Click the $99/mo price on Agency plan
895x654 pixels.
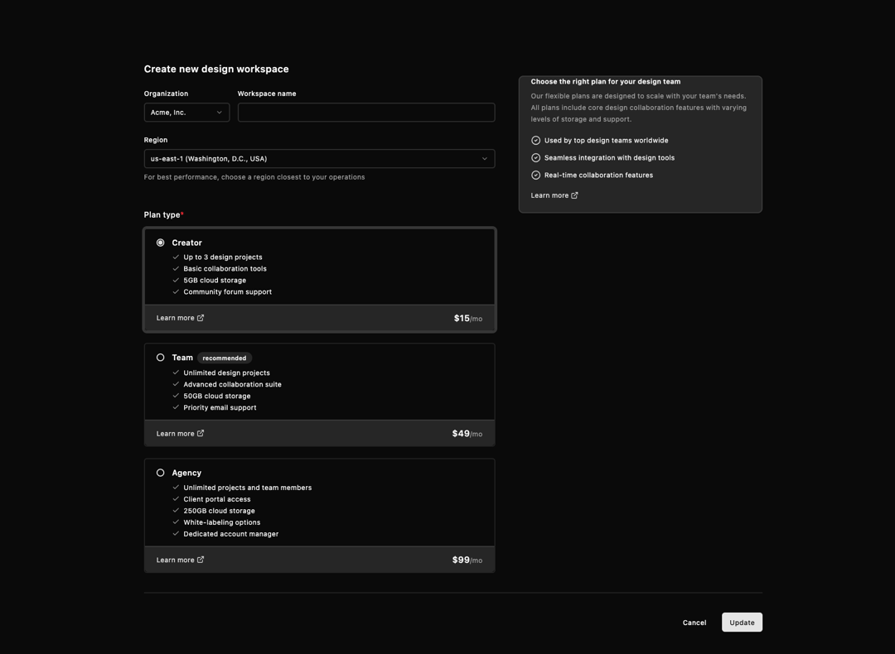click(x=467, y=560)
